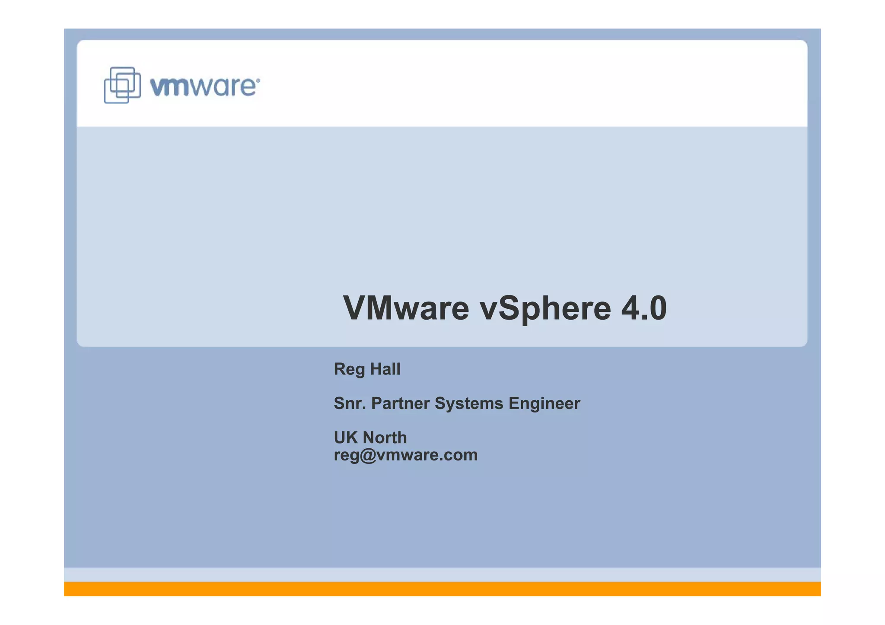The width and height of the screenshot is (885, 625).
Task: Click the registered trademark symbol after vmware
Action: point(258,80)
